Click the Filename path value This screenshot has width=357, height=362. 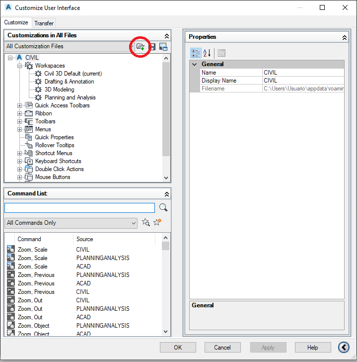303,89
